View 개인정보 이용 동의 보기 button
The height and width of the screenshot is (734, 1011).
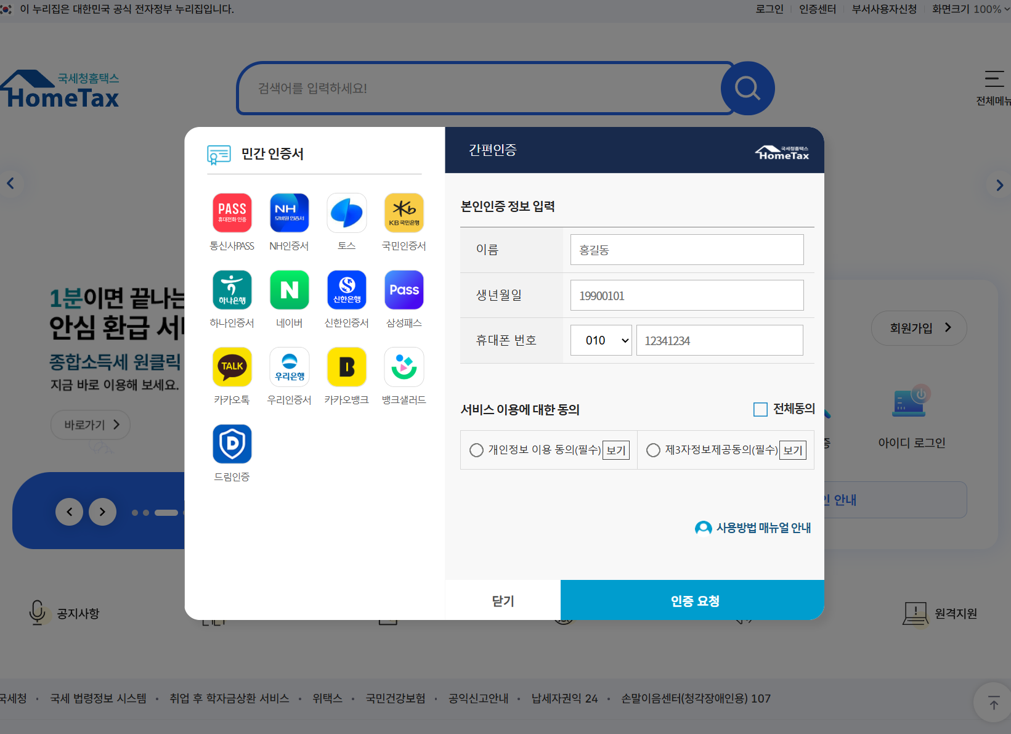click(x=616, y=451)
